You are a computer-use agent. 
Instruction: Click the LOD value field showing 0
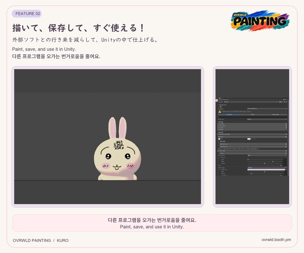pyautogui.click(x=284, y=160)
